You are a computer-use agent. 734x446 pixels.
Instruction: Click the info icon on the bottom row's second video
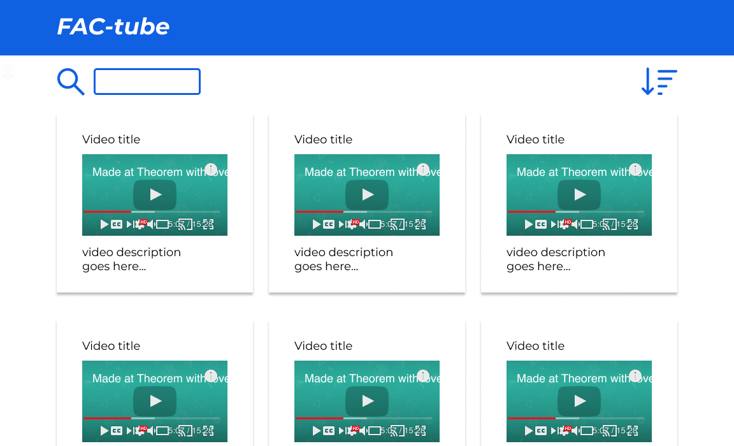423,376
